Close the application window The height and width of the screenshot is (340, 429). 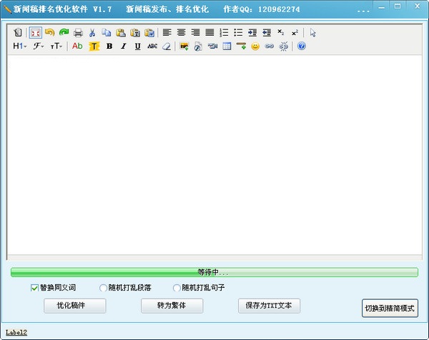click(x=418, y=6)
